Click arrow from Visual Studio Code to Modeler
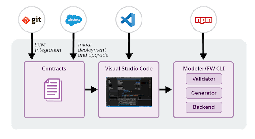The image size is (255, 139). tap(166, 90)
